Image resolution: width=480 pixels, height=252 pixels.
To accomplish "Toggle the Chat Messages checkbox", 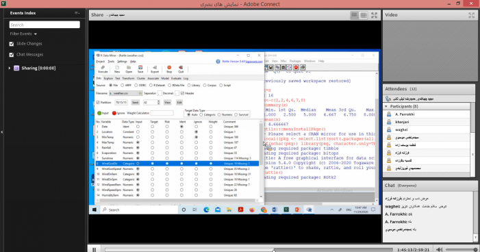I will click(x=12, y=55).
